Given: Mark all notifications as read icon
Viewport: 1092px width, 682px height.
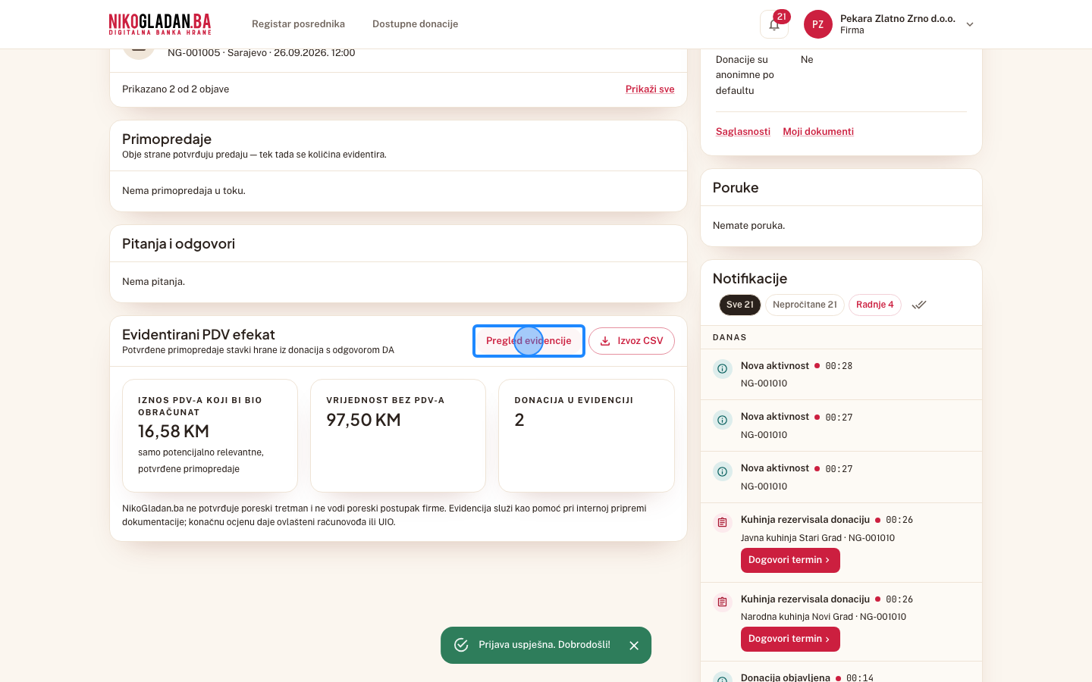Looking at the screenshot, I should [x=919, y=305].
